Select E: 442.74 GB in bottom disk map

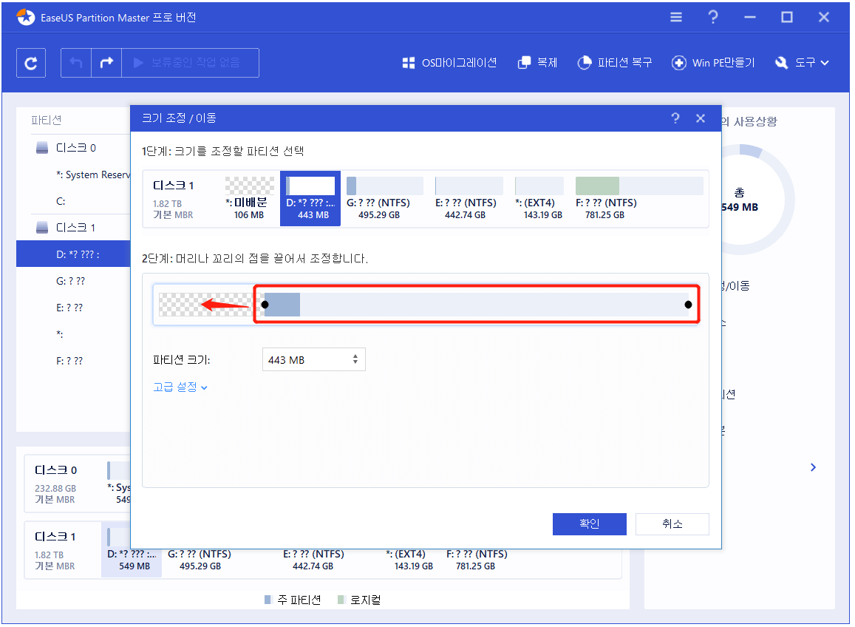pos(313,560)
